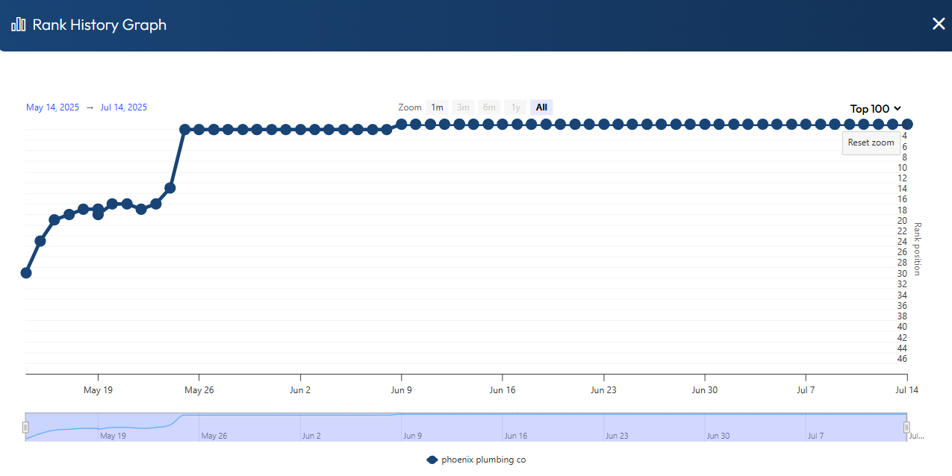
Task: Close the Rank History Graph dialog
Action: [x=939, y=24]
